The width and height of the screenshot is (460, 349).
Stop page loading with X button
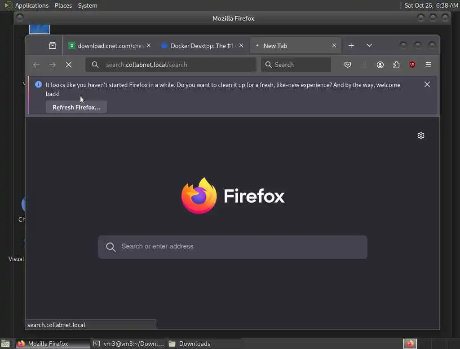point(69,65)
